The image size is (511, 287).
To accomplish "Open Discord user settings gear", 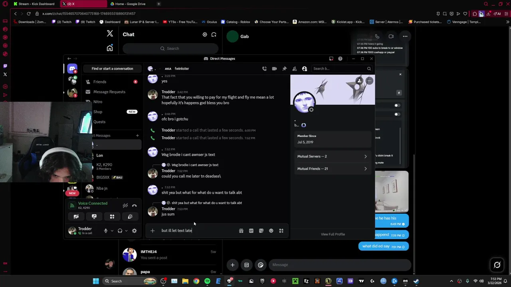I will 134,231.
